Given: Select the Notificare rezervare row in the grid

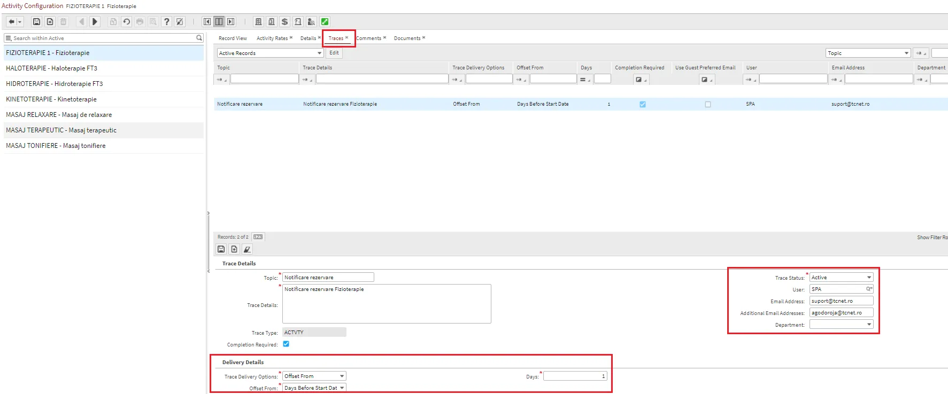Looking at the screenshot, I should coord(581,105).
